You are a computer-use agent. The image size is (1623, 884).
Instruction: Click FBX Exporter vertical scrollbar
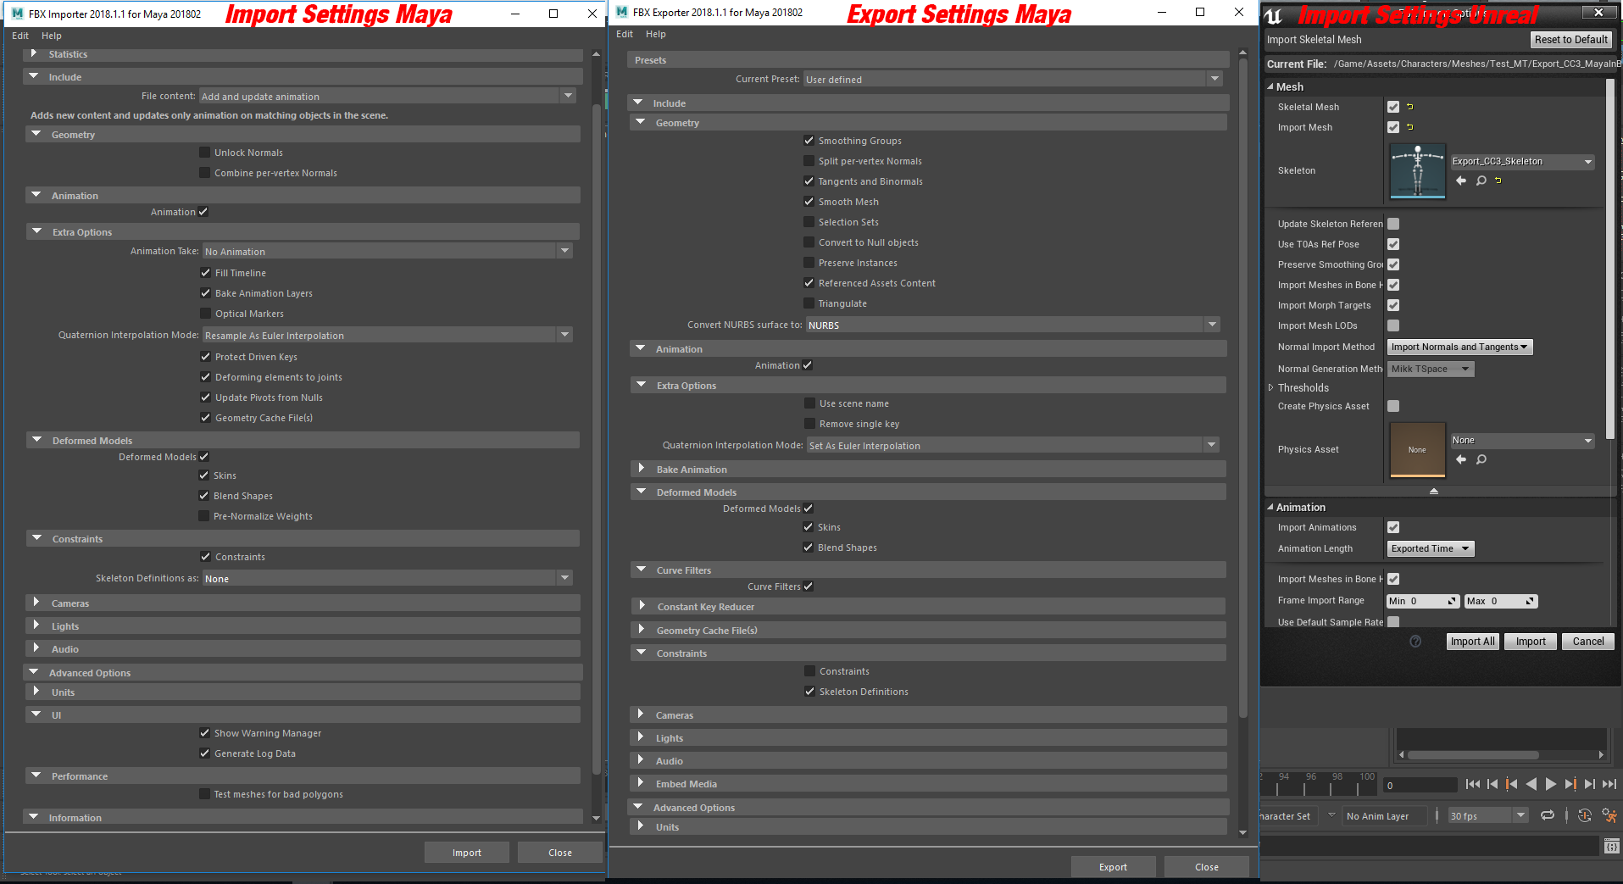[x=1243, y=387]
